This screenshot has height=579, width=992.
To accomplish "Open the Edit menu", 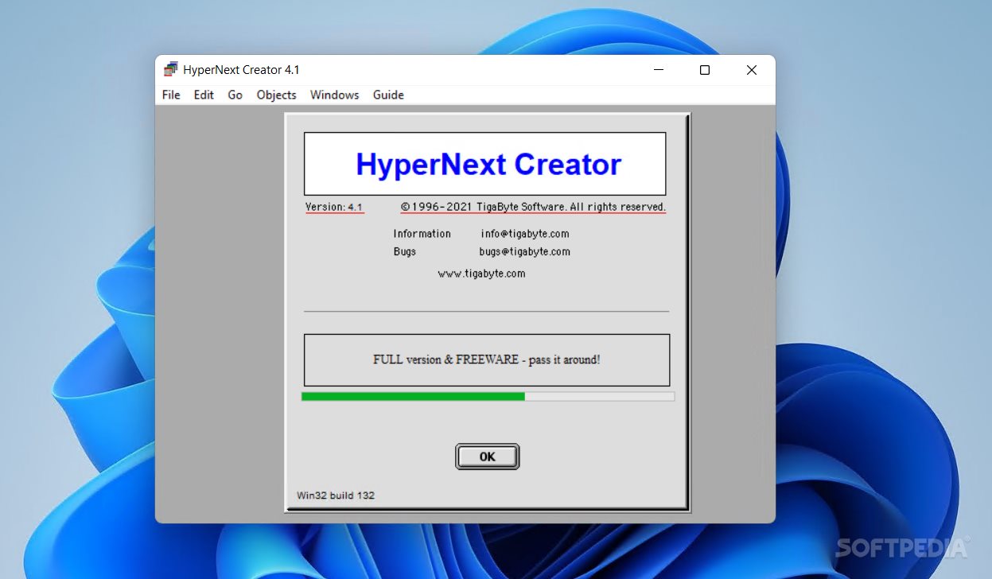I will 204,95.
